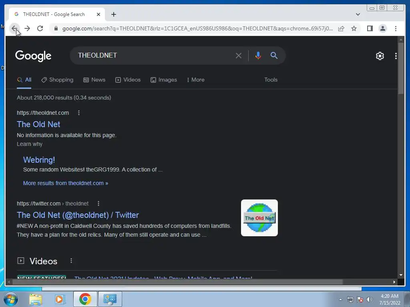
Task: Click Chrome icon in taskbar
Action: (x=85, y=299)
